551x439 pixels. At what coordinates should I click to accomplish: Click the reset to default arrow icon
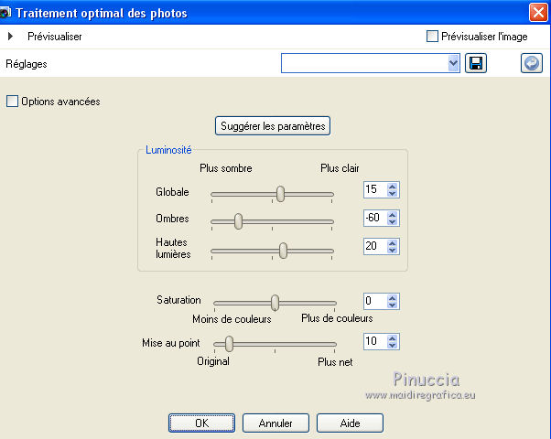click(x=532, y=63)
